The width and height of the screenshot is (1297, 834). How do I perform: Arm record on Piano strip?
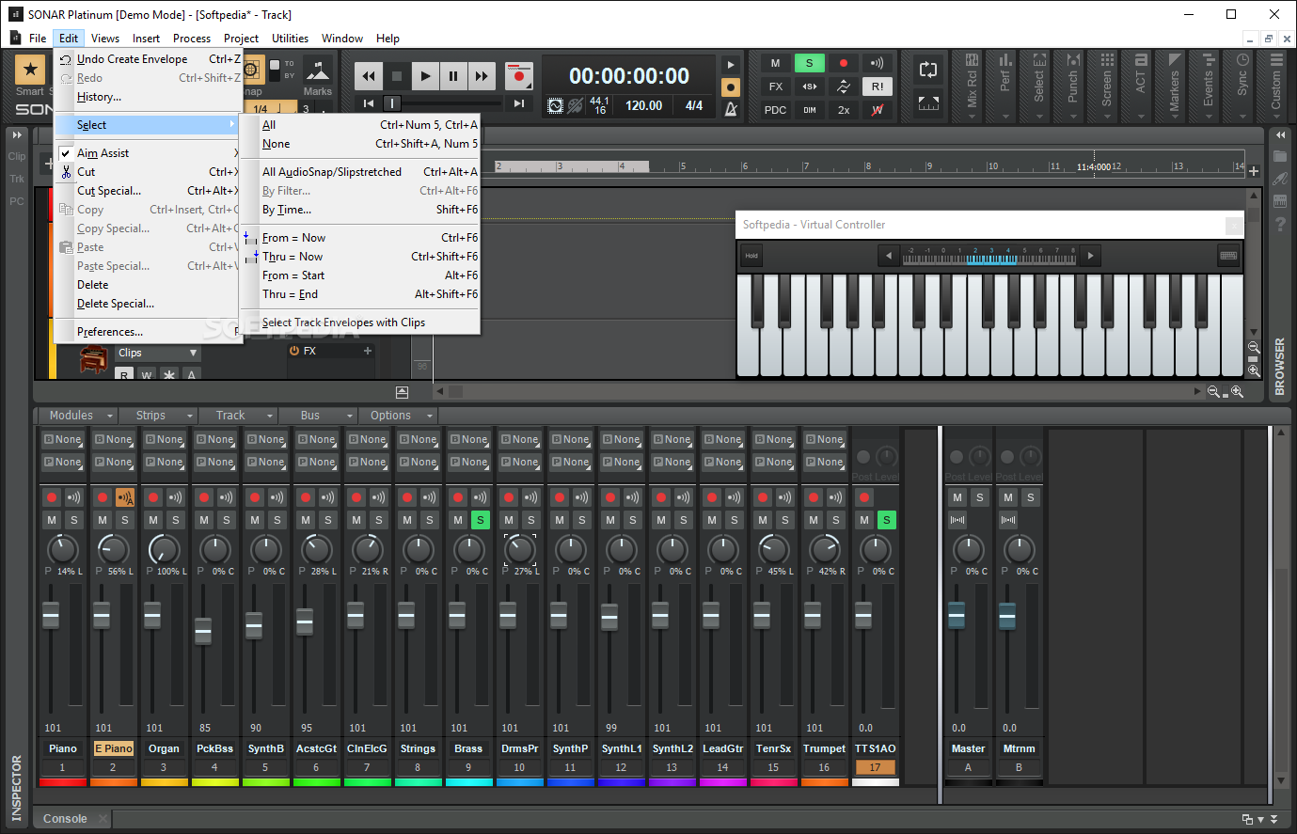click(x=52, y=497)
